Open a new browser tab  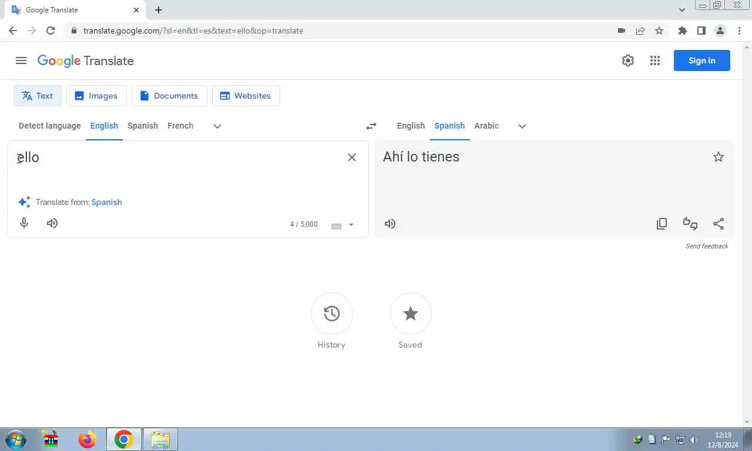point(159,10)
